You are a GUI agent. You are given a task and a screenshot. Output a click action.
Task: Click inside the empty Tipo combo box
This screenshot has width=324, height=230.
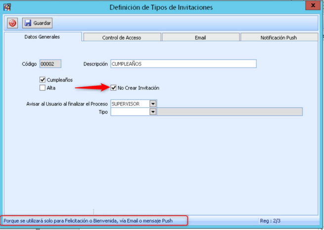pyautogui.click(x=130, y=112)
